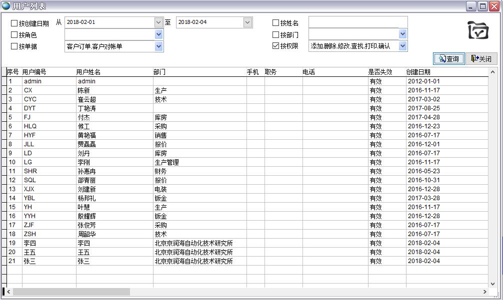Image resolution: width=503 pixels, height=300 pixels.
Task: Click the 关闭 close button
Action: coord(481,59)
